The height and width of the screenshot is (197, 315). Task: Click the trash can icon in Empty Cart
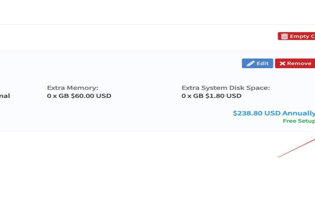(284, 36)
